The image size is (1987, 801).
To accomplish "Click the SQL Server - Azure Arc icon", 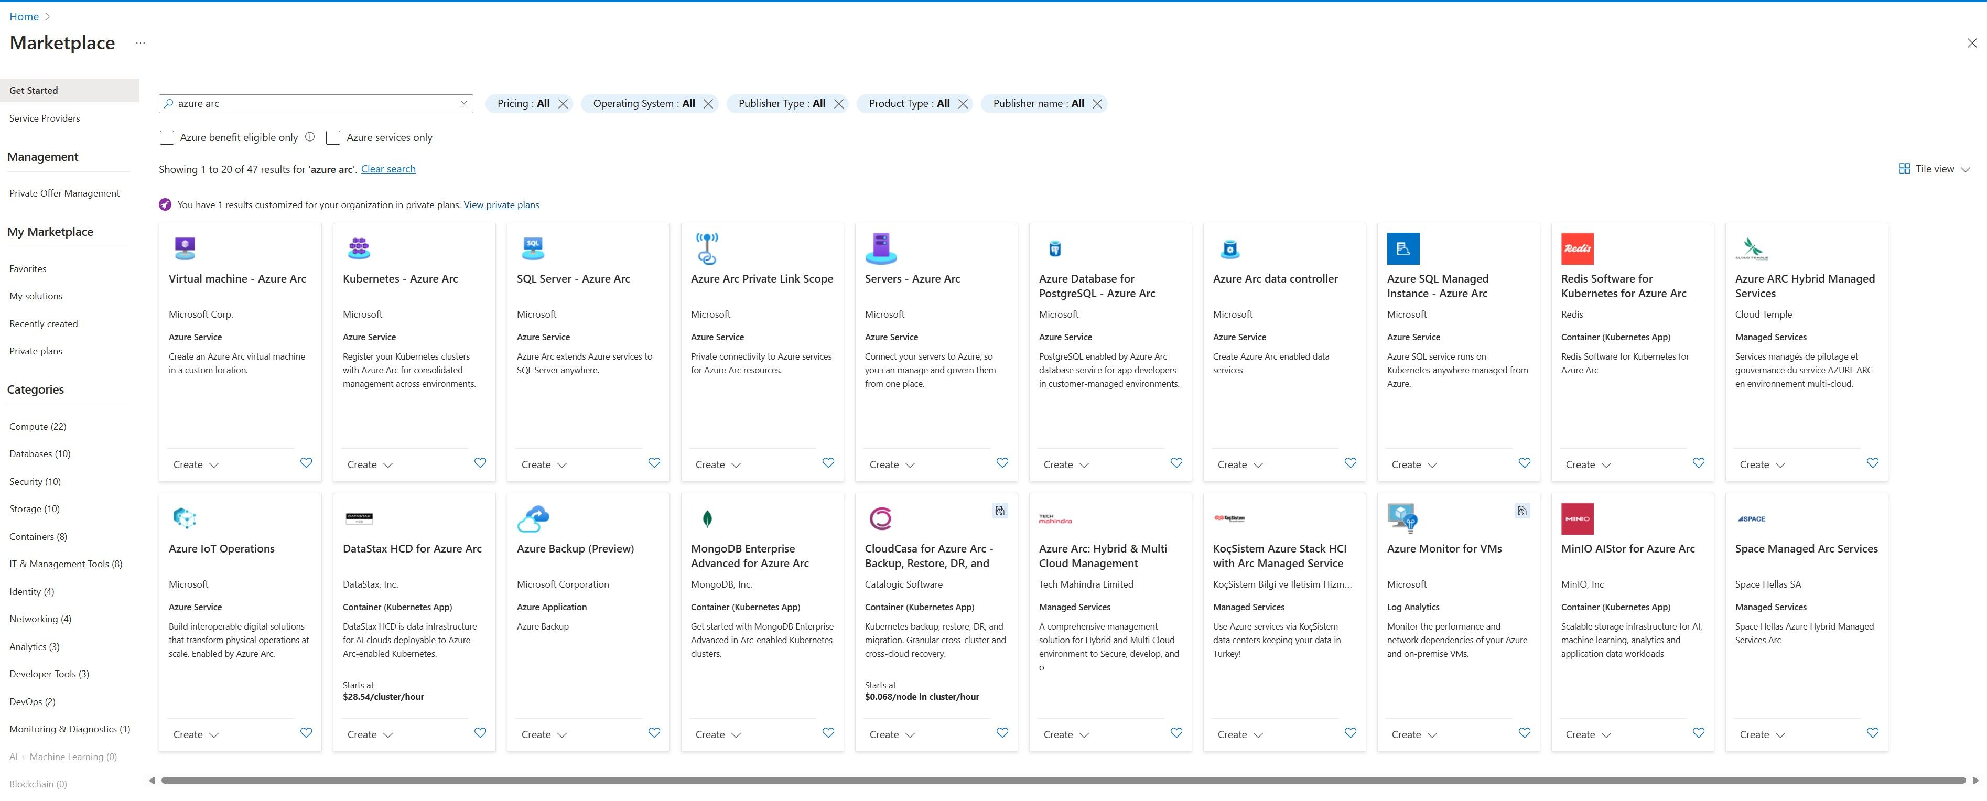I will [533, 248].
